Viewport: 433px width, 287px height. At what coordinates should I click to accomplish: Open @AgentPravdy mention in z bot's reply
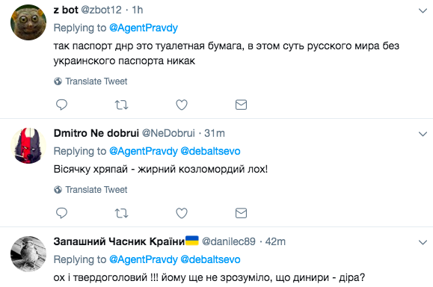pos(144,28)
